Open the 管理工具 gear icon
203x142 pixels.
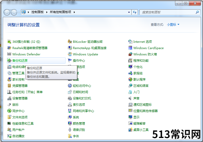(9, 73)
